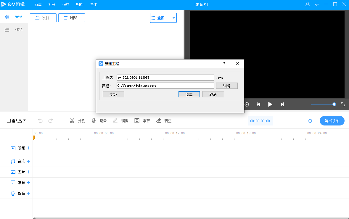Click the 字幕 track icon
The height and width of the screenshot is (219, 349).
pos(13,183)
